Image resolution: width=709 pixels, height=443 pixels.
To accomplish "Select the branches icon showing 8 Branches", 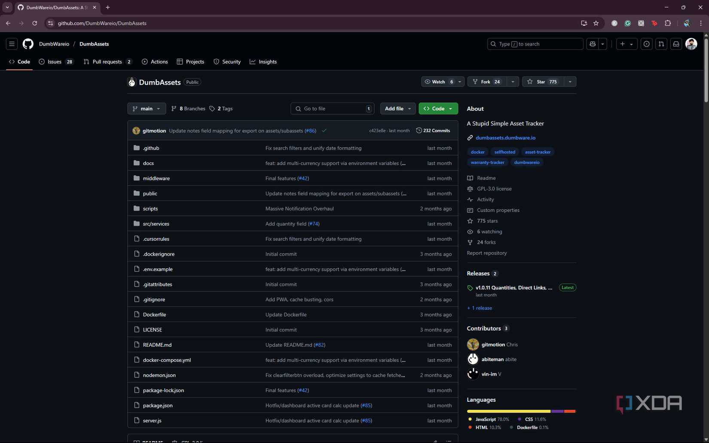I will click(x=174, y=108).
